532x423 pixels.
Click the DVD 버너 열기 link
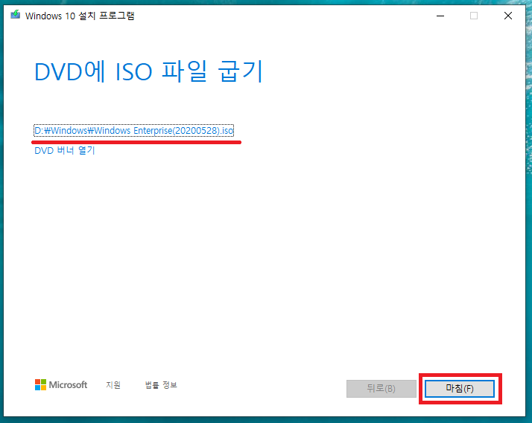[65, 151]
